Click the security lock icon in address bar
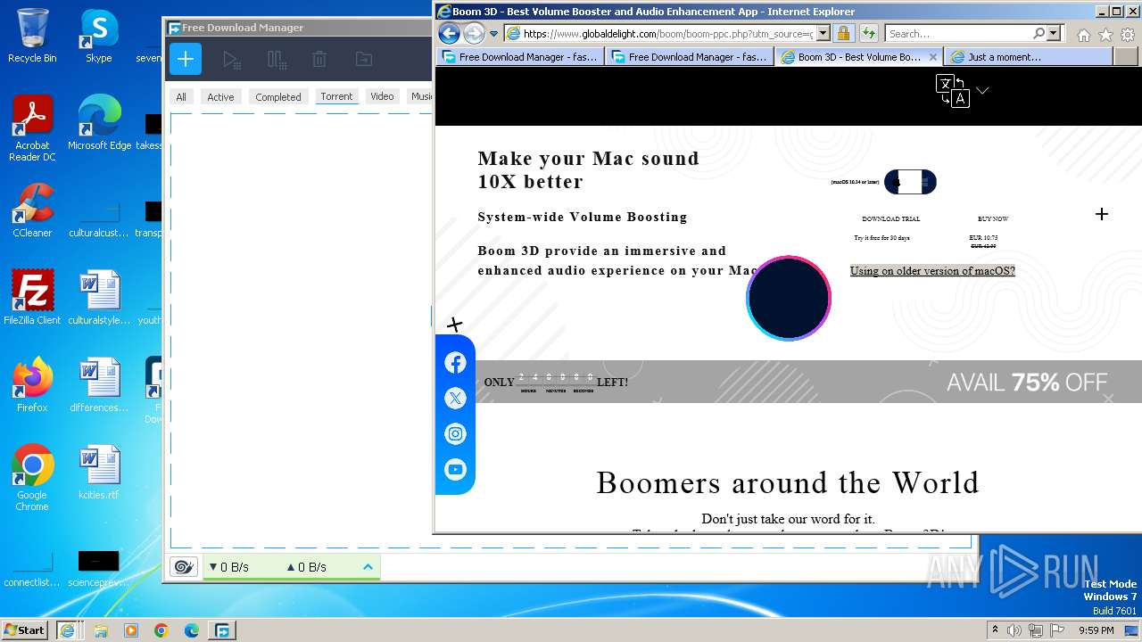 844,34
